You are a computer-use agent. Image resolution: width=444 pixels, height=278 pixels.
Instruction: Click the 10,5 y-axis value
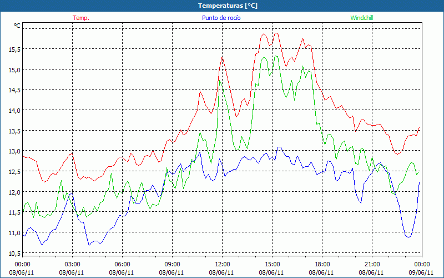click(15, 254)
